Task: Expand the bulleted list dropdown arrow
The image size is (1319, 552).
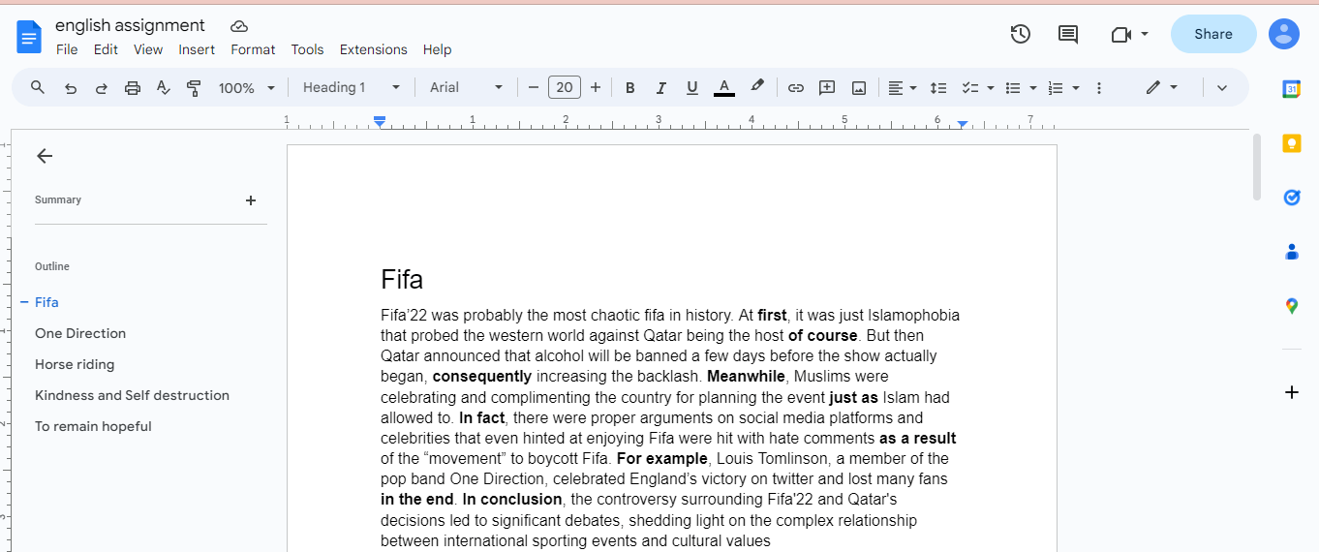Action: click(1033, 88)
